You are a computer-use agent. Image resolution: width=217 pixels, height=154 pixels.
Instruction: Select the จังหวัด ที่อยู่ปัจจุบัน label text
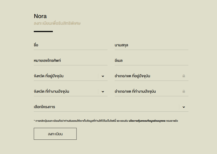pyautogui.click(x=49, y=76)
